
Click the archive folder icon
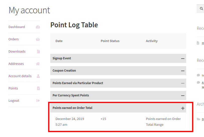point(198,119)
